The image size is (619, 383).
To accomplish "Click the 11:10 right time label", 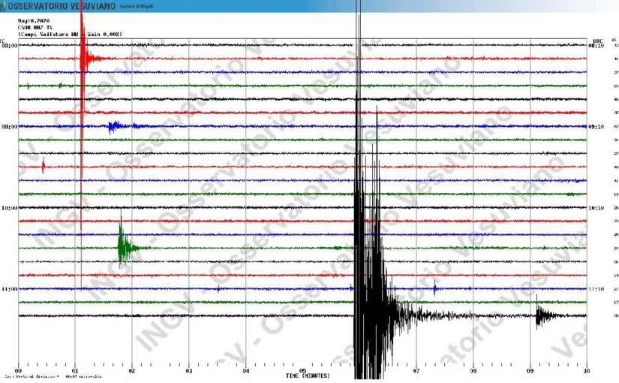I will pyautogui.click(x=596, y=289).
